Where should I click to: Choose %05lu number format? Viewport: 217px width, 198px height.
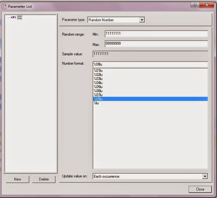[150, 87]
